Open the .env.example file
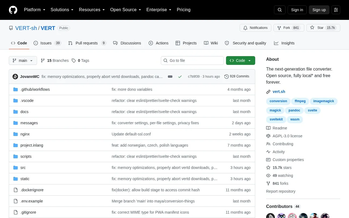Image resolution: width=349 pixels, height=218 pixels. click(32, 201)
